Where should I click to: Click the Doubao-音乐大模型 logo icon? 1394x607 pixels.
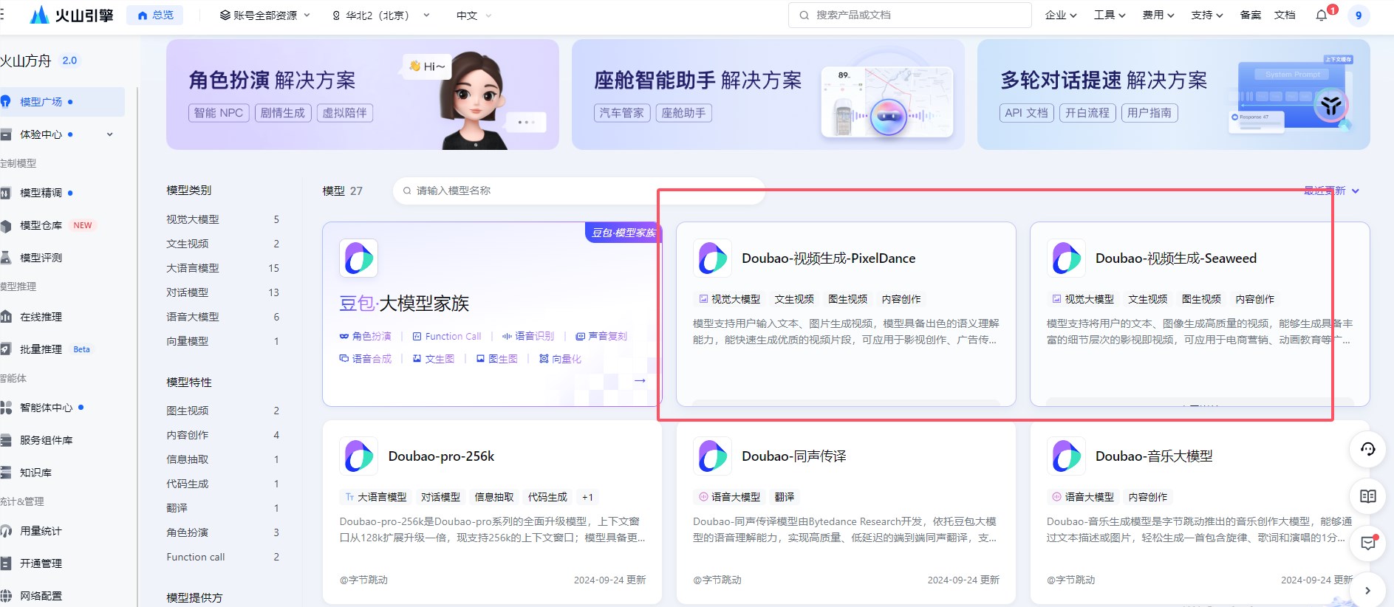click(x=1066, y=456)
